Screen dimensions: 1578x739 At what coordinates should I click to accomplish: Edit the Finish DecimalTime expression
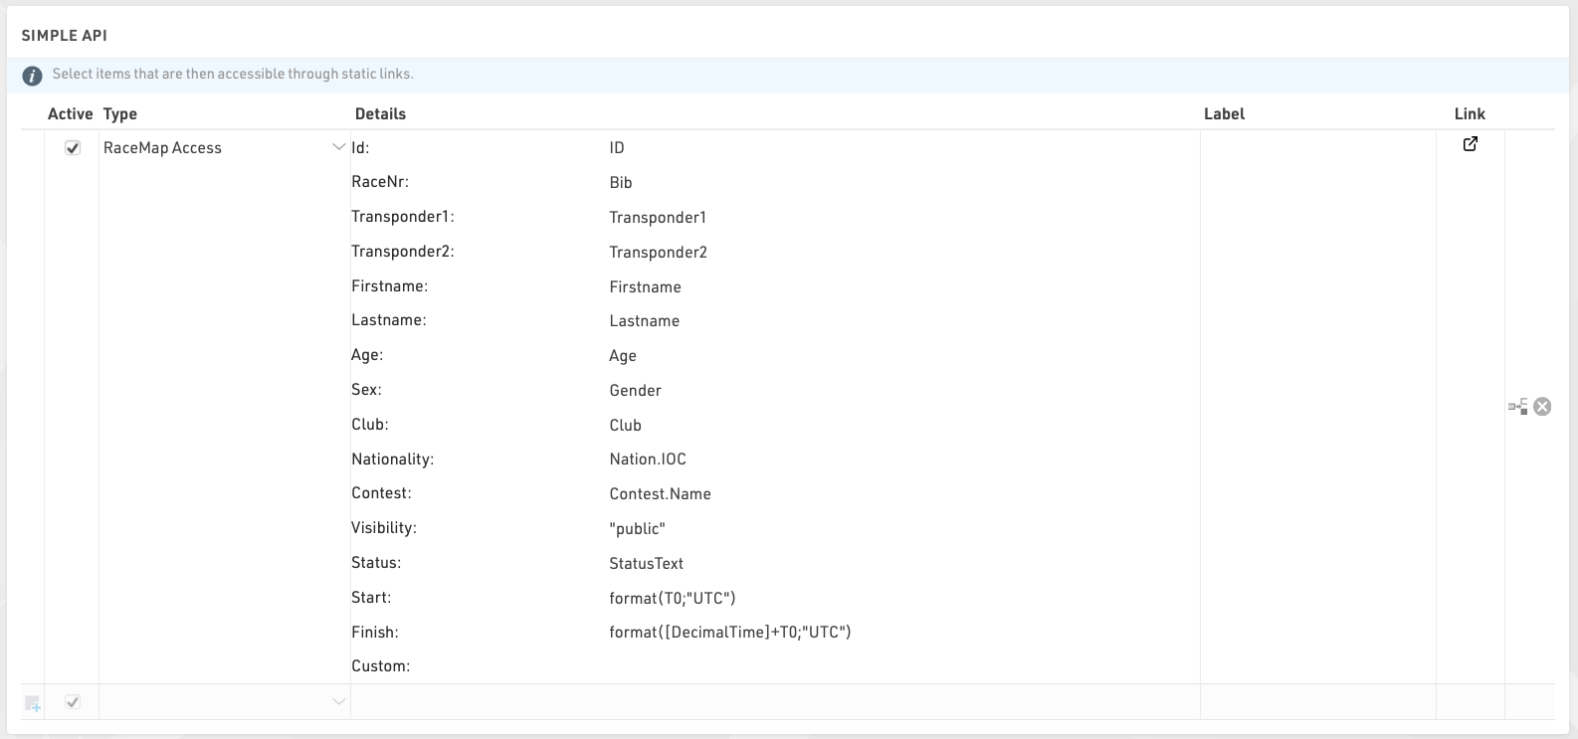click(x=729, y=633)
